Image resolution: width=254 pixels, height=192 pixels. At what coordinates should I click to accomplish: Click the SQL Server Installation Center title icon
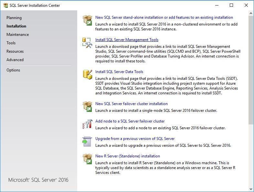(x=5, y=5)
